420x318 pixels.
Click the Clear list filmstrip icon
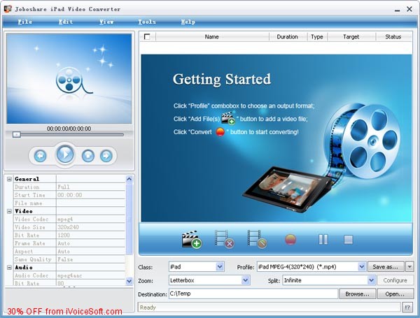257,239
